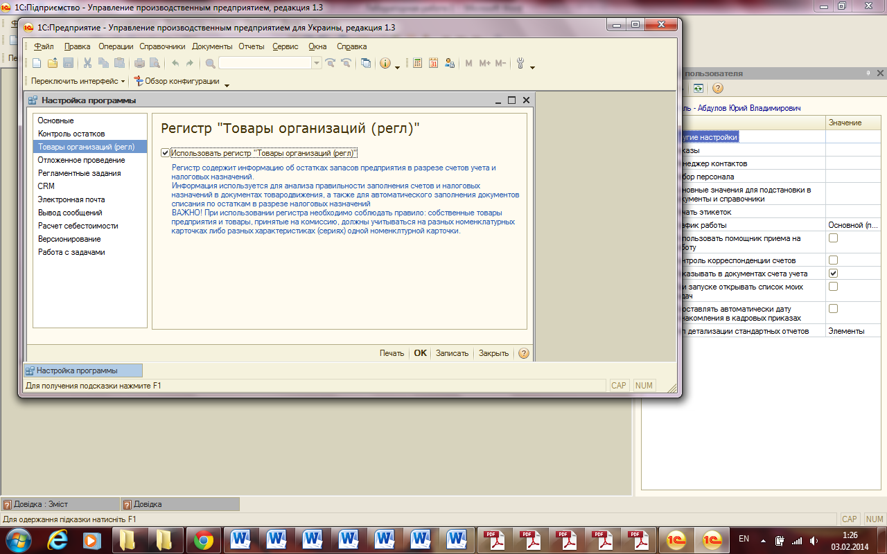
Task: Open the Справочники menu
Action: 162,46
